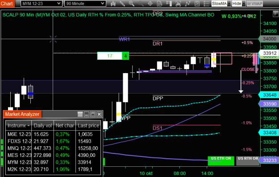Select the M2K 12-23 instrument row
Viewport: 279px width, 177px height.
(53, 169)
